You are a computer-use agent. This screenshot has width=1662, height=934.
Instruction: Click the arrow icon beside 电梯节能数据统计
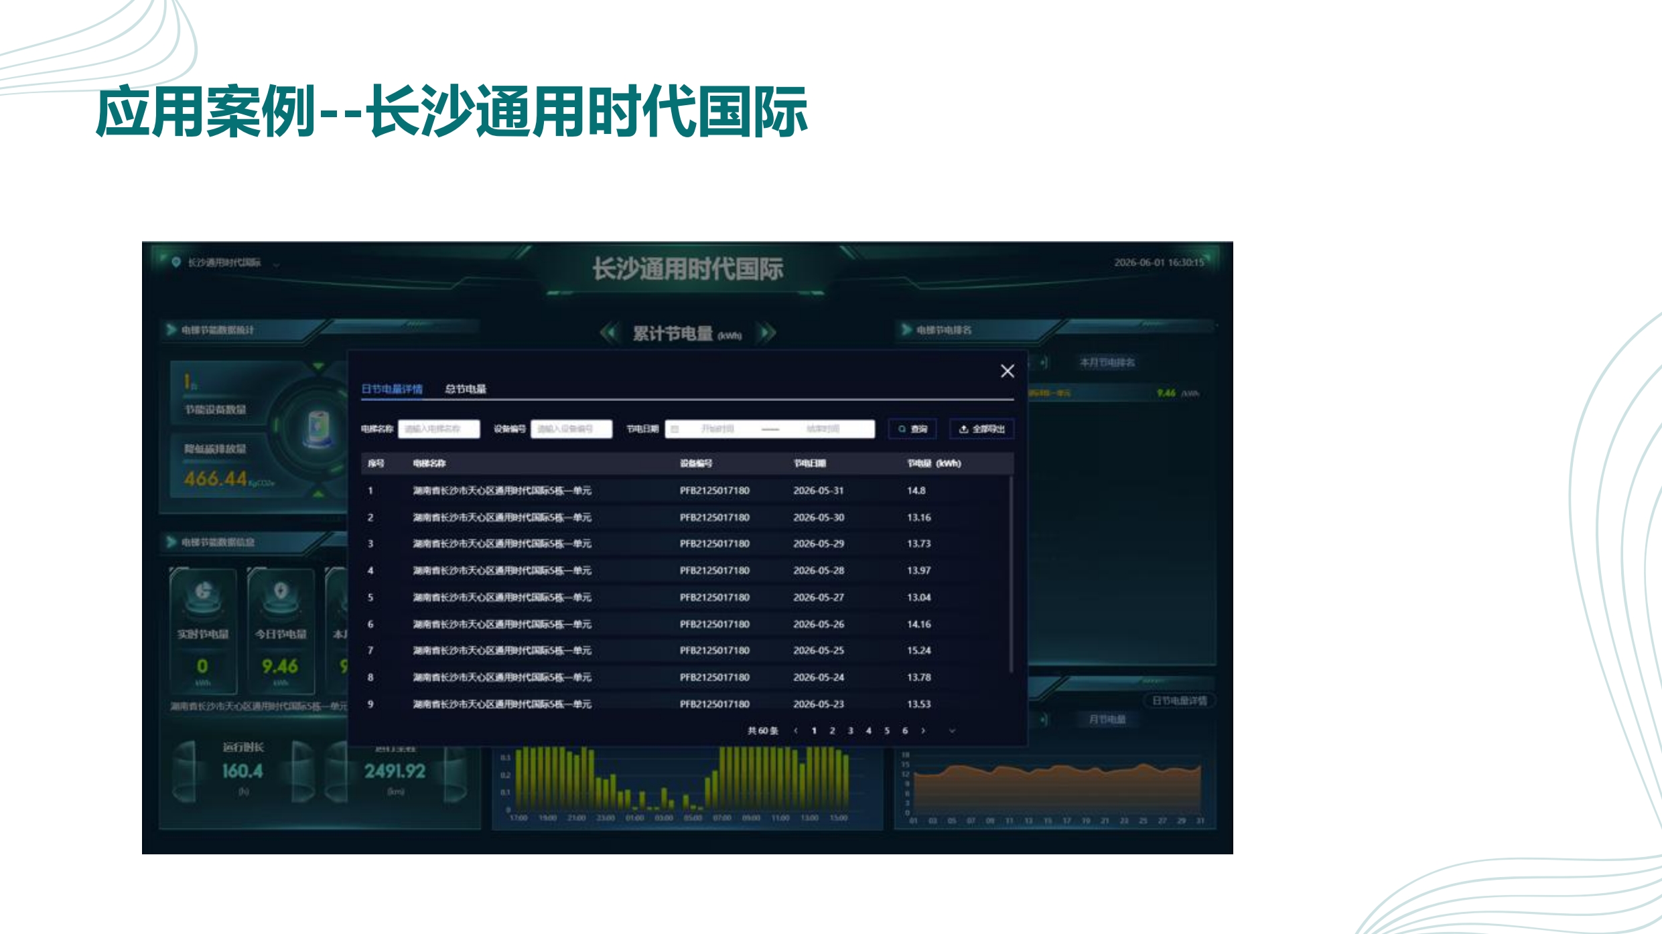pyautogui.click(x=171, y=329)
